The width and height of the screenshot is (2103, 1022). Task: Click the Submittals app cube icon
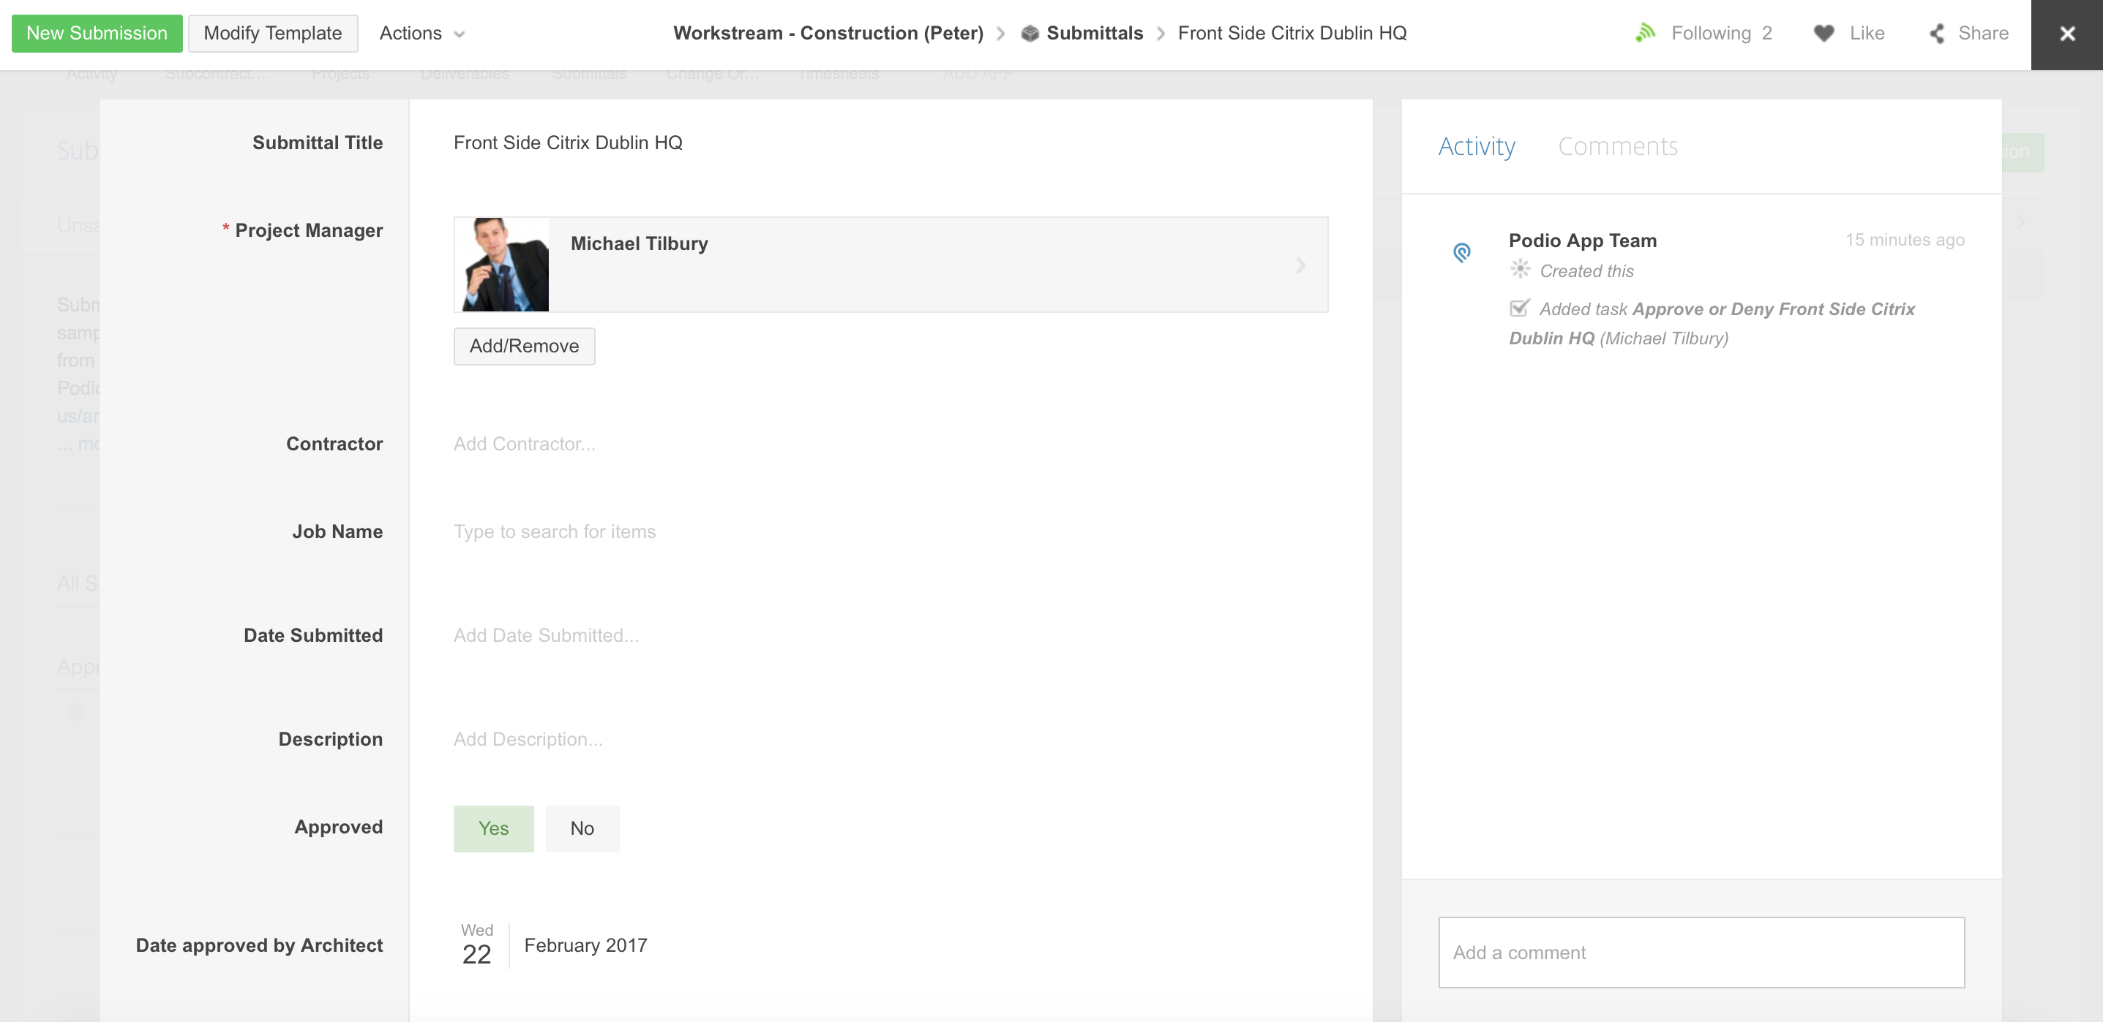coord(1030,34)
